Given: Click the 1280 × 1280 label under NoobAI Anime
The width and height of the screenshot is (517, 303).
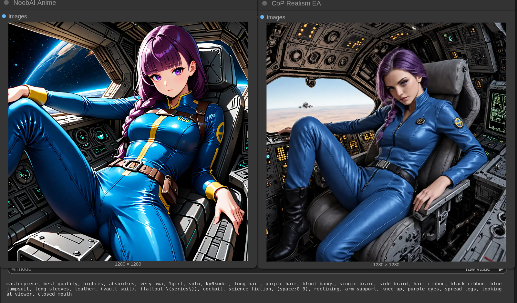Looking at the screenshot, I should click(x=128, y=264).
